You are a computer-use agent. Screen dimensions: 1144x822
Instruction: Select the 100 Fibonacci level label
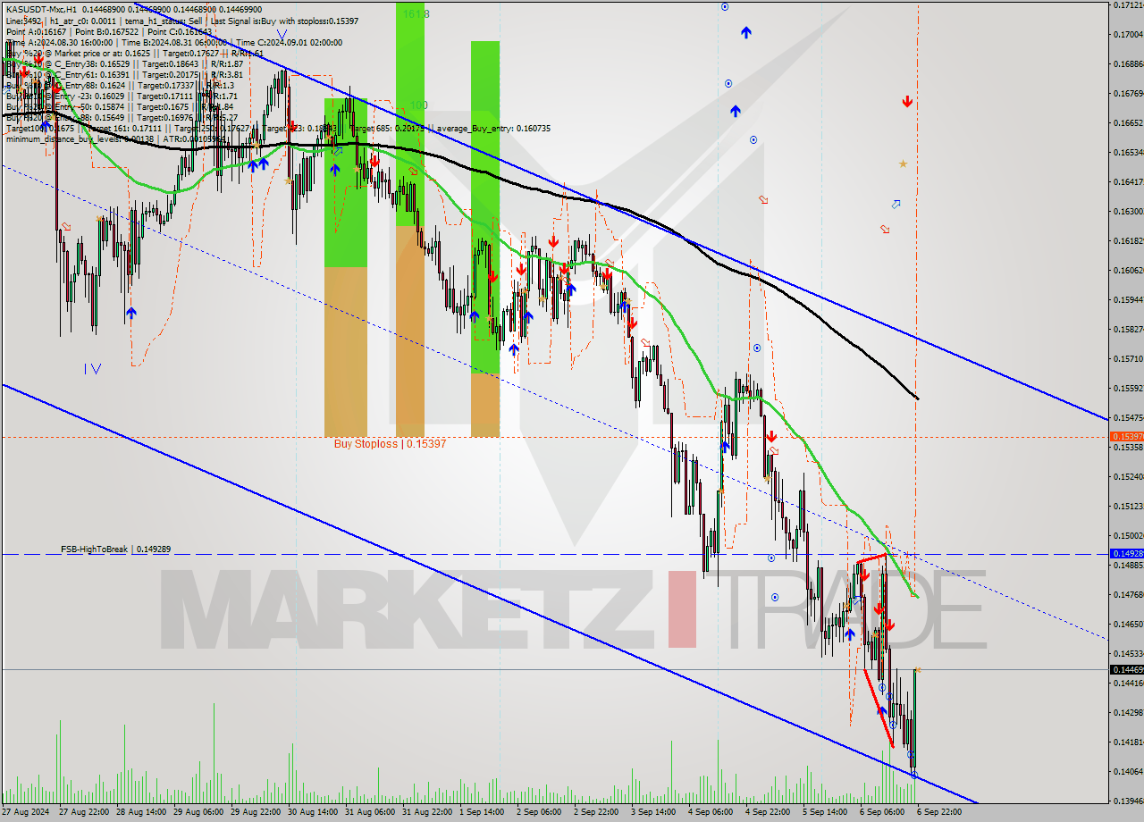[417, 105]
